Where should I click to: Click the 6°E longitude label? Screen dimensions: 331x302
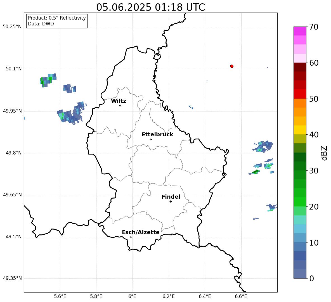click(x=132, y=296)
